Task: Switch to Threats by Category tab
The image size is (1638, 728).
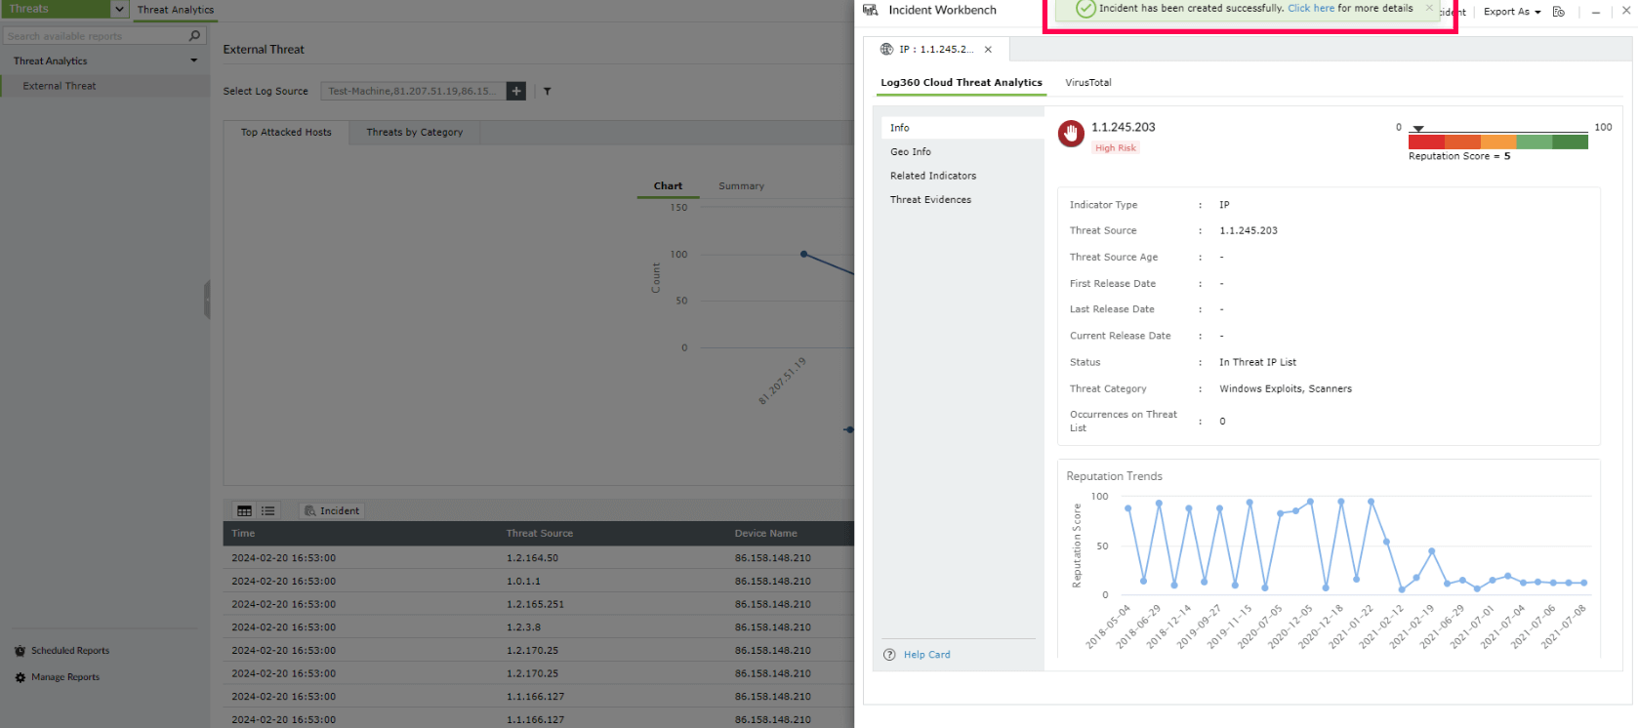Action: tap(415, 133)
